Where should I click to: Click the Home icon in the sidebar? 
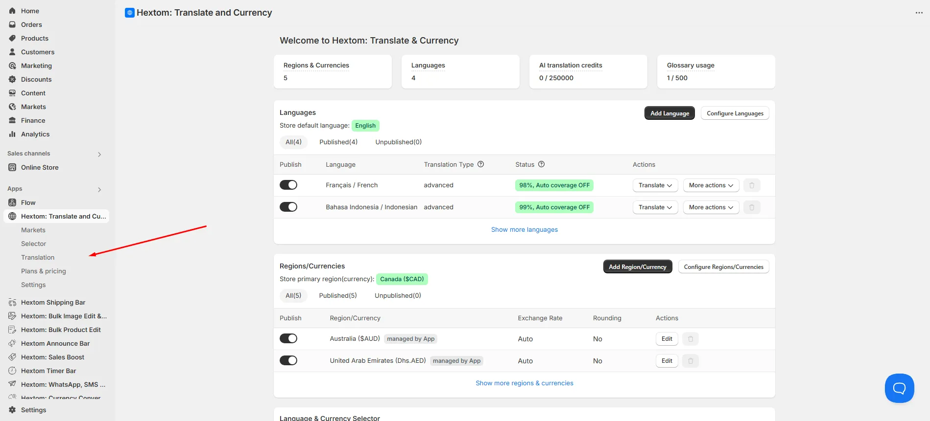(x=12, y=11)
